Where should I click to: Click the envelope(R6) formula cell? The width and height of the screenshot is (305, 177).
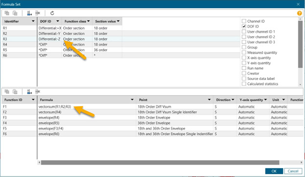coord(87,134)
